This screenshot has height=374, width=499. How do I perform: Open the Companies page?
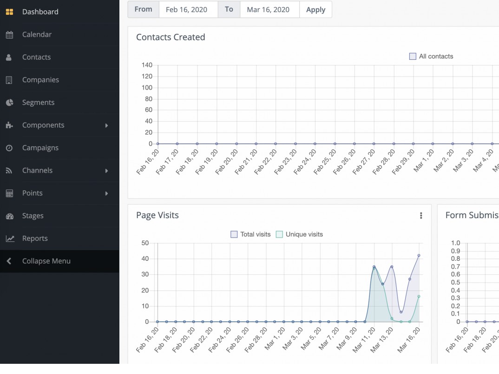(40, 79)
